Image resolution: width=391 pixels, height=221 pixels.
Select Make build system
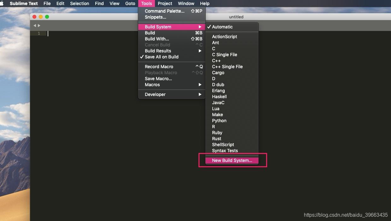[232, 115]
